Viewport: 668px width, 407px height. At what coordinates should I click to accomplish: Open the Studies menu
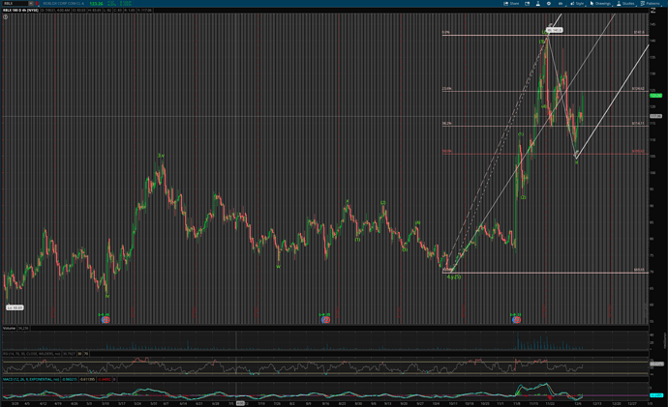click(625, 4)
